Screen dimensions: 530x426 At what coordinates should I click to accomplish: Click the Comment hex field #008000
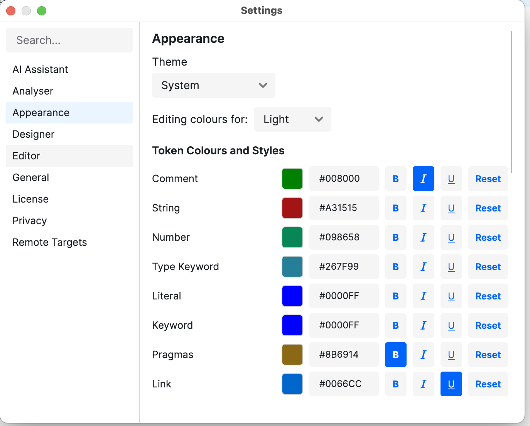(x=344, y=179)
